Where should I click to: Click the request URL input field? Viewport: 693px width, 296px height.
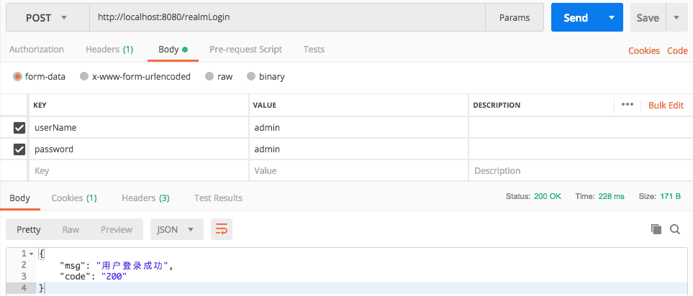[288, 18]
